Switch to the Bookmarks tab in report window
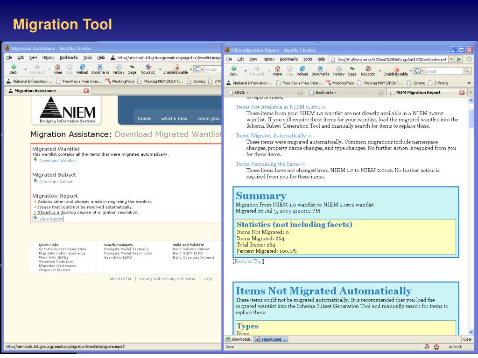This screenshot has width=478, height=358. (x=346, y=92)
